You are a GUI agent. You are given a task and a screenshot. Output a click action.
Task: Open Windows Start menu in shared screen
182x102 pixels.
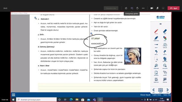click(13, 99)
